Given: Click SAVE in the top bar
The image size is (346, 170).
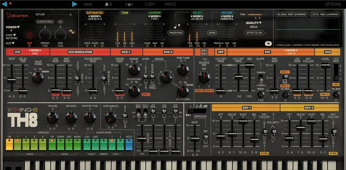Looking at the screenshot, I should point(88,4).
